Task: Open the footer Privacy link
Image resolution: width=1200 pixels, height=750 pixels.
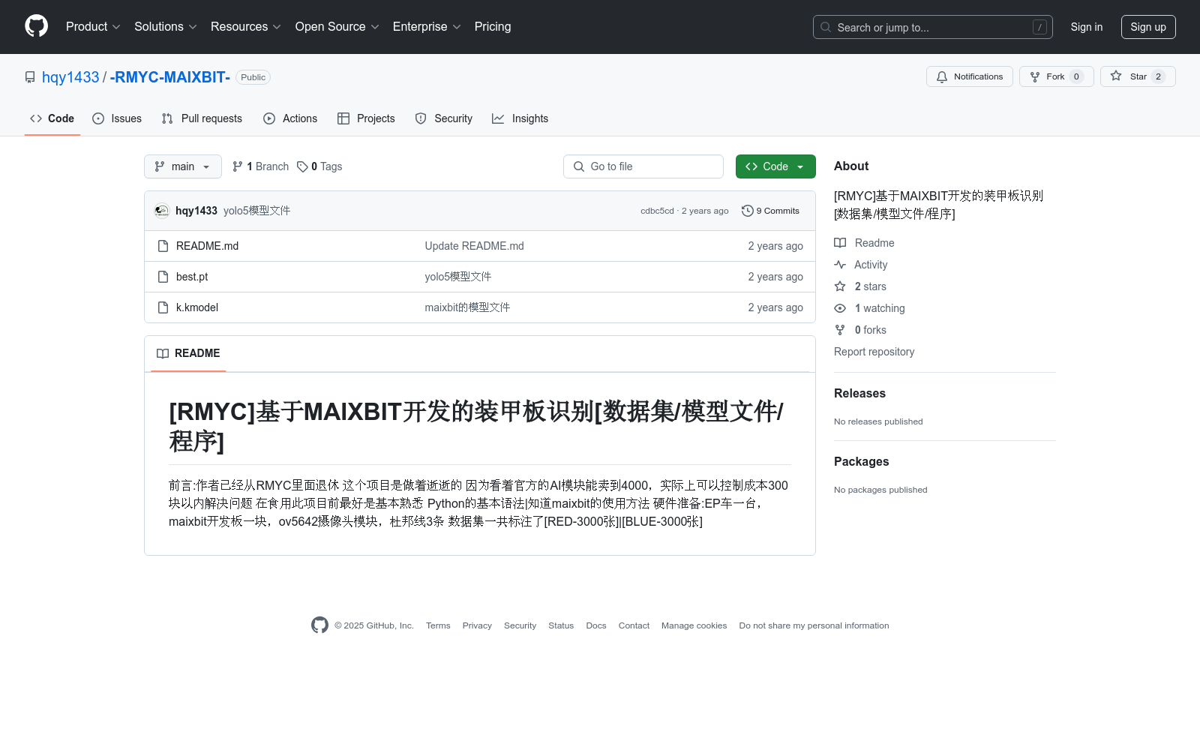Action: coord(477,625)
